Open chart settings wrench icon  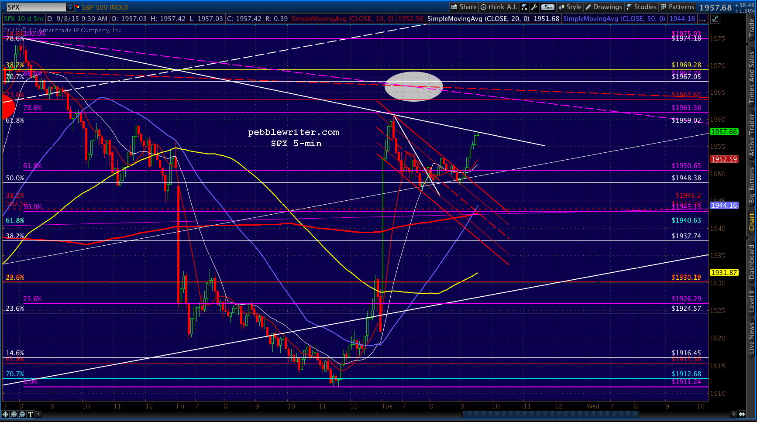[x=534, y=7]
